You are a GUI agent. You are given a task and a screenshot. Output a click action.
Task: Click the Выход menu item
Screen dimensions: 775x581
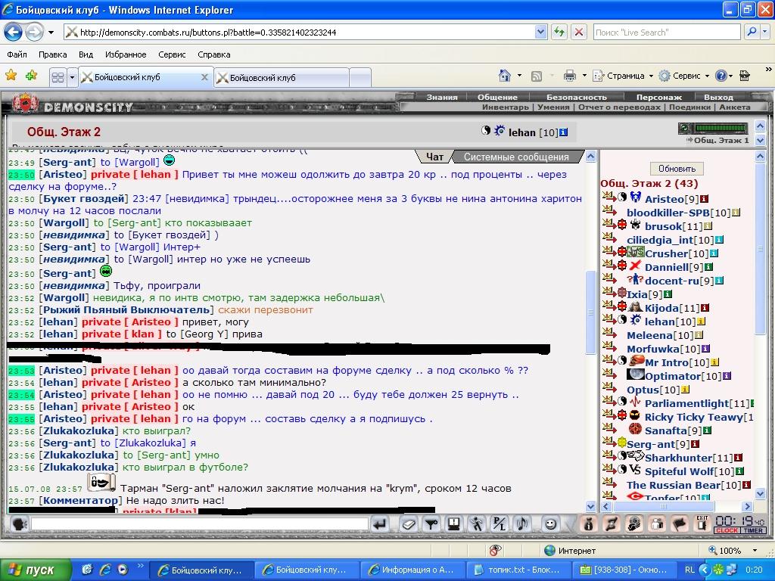pos(718,97)
